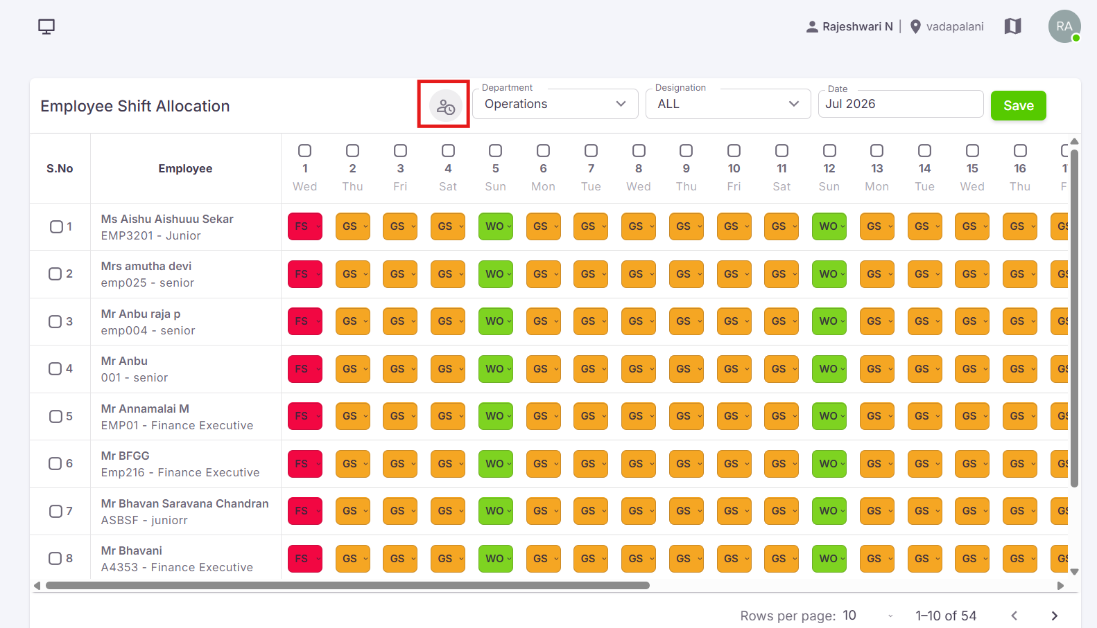This screenshot has height=628, width=1097.
Task: Go to previous page of employees
Action: coord(1014,616)
